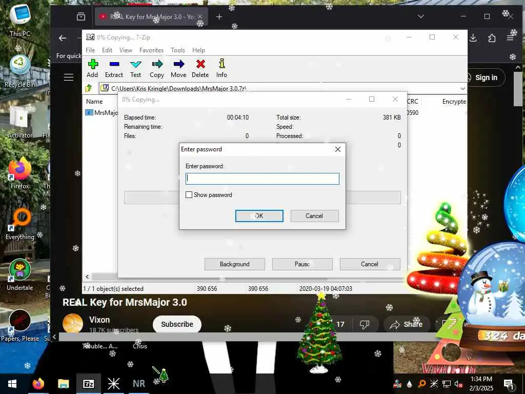Open This PC desktop icon
Image resolution: width=525 pixels, height=394 pixels.
(x=20, y=21)
